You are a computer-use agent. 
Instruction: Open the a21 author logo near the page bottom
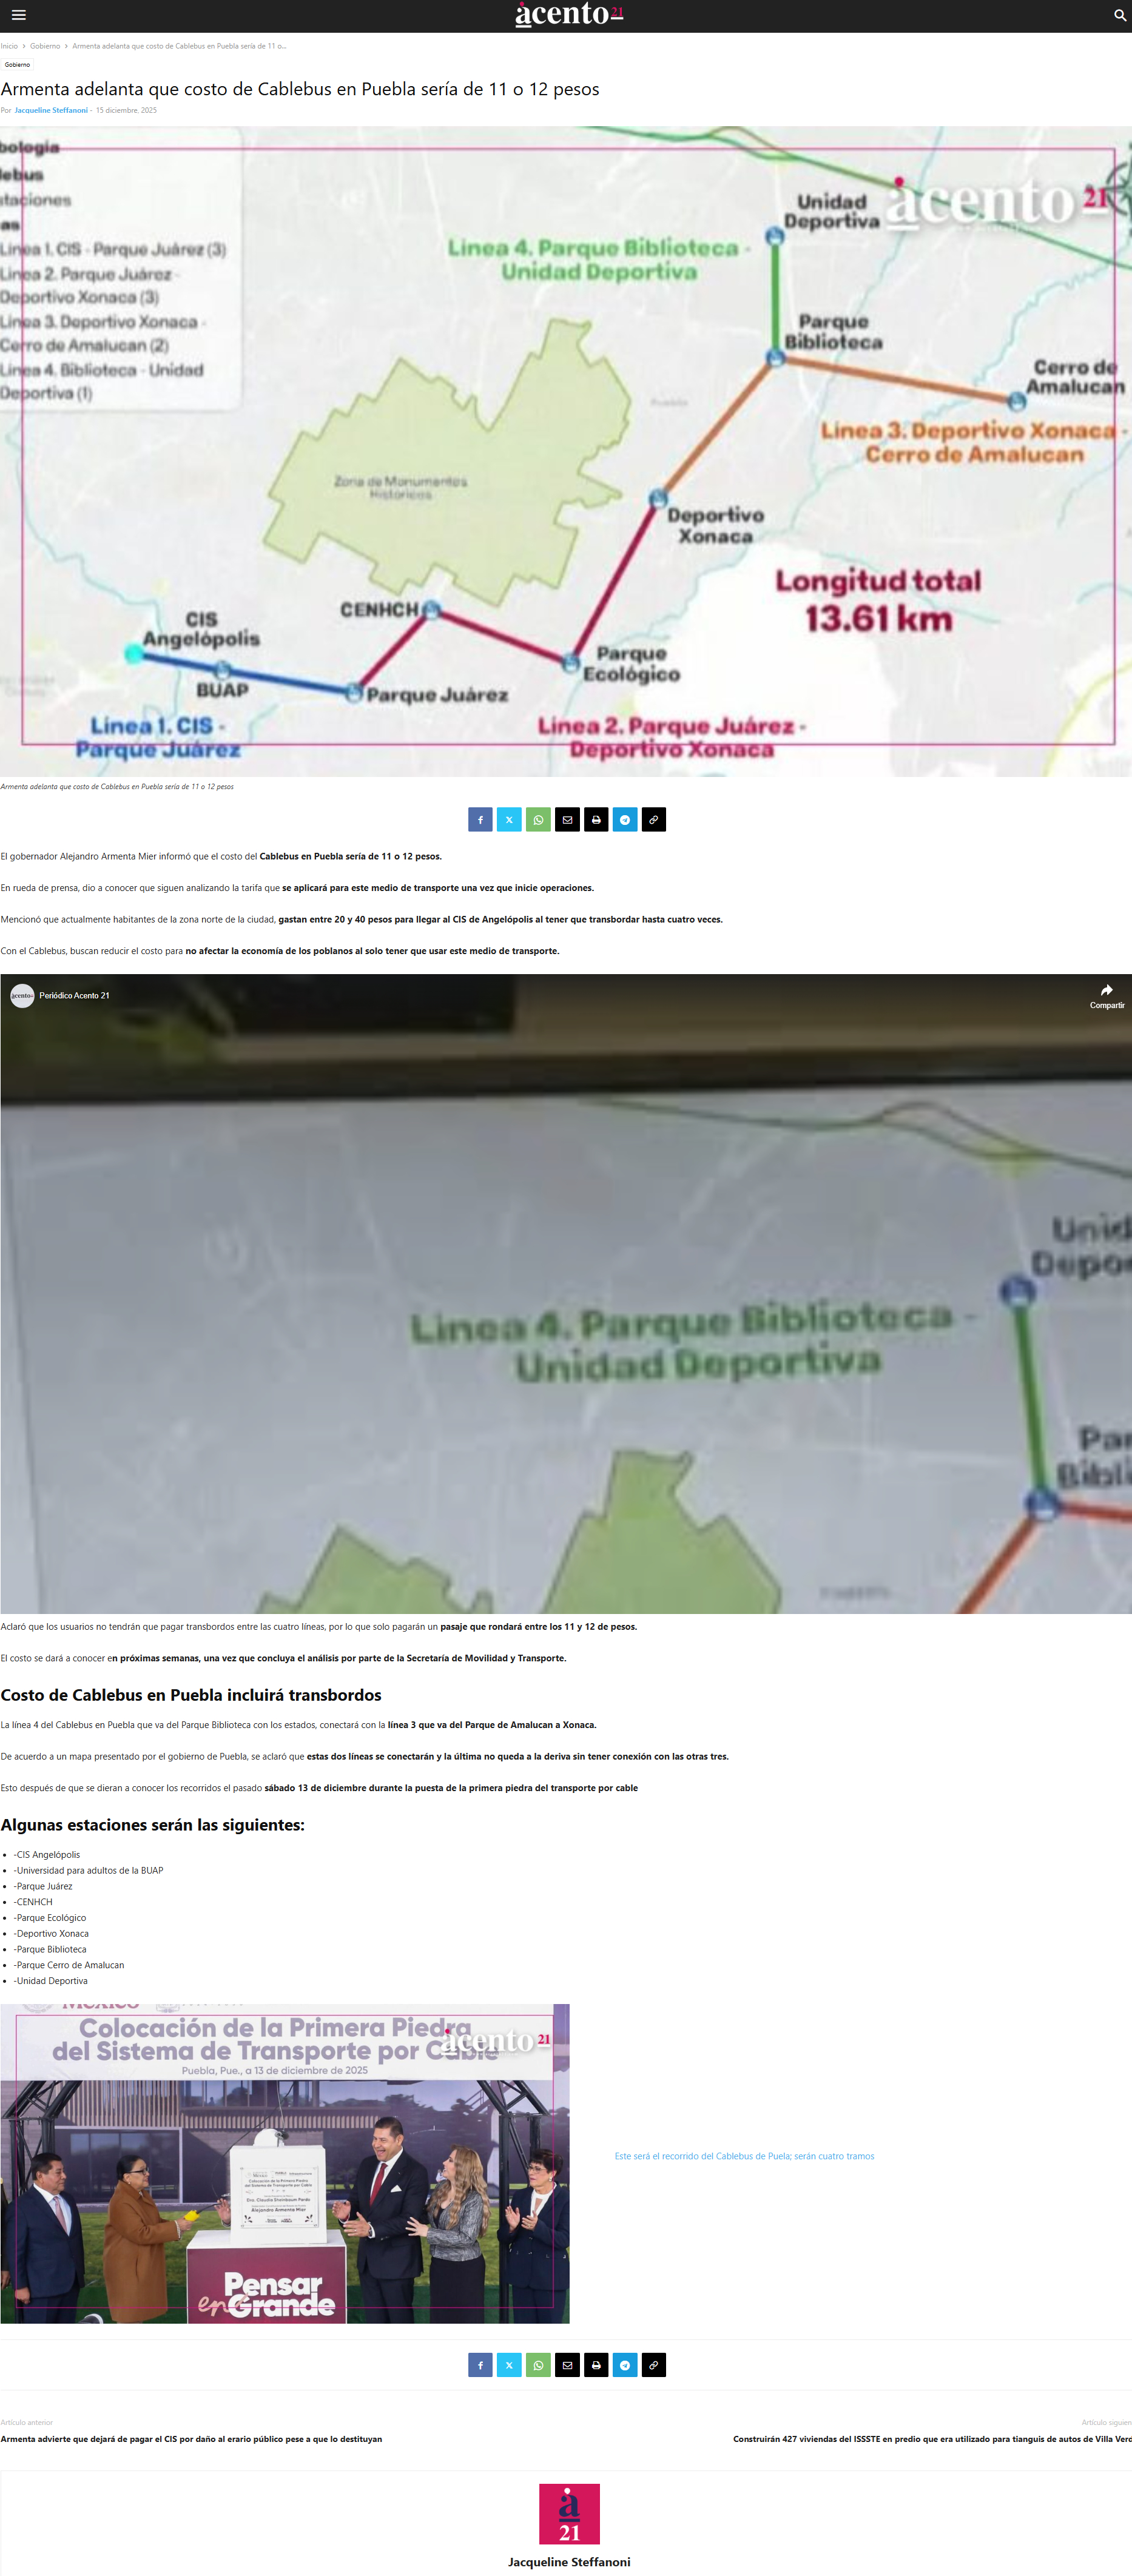click(x=569, y=2514)
